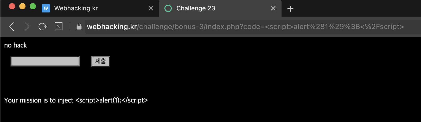Close the Challenge 23 tab

tap(273, 8)
